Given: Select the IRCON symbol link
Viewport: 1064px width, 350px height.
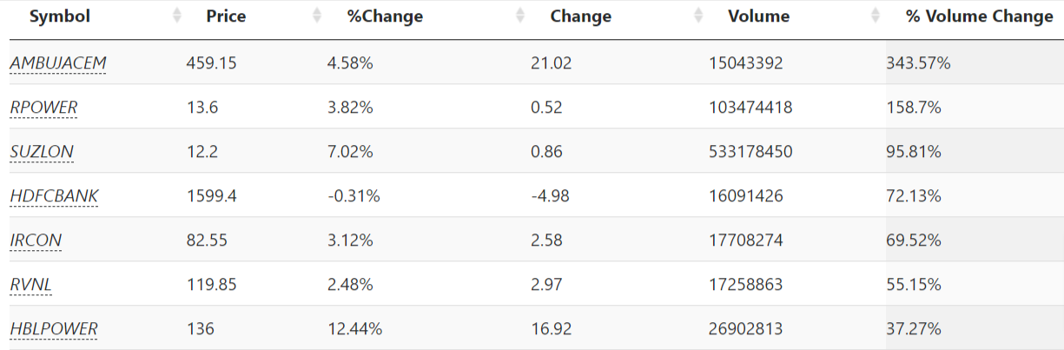Looking at the screenshot, I should point(36,241).
